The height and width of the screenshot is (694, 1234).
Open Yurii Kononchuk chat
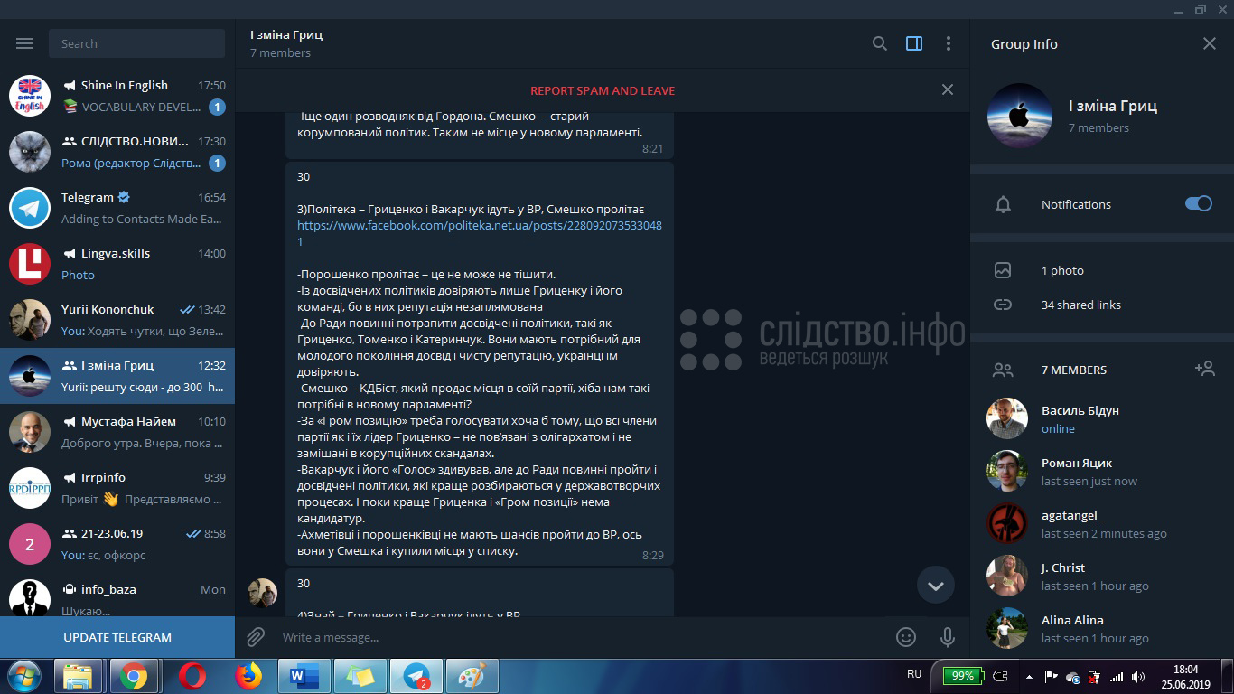[x=117, y=320]
